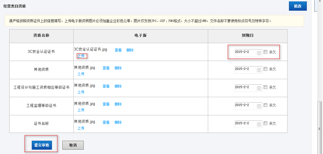Open calendar icon for 工程设计与施工资质相应等级证书 row

[x=259, y=88]
